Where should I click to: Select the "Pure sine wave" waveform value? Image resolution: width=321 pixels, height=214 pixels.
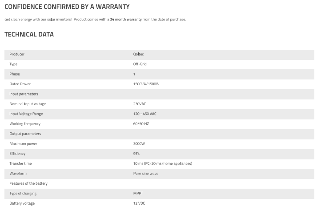(145, 174)
